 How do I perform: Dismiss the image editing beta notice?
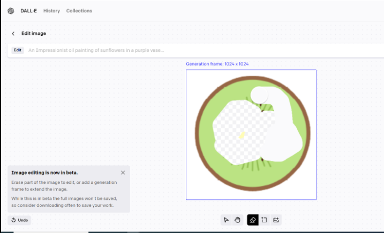click(x=123, y=173)
